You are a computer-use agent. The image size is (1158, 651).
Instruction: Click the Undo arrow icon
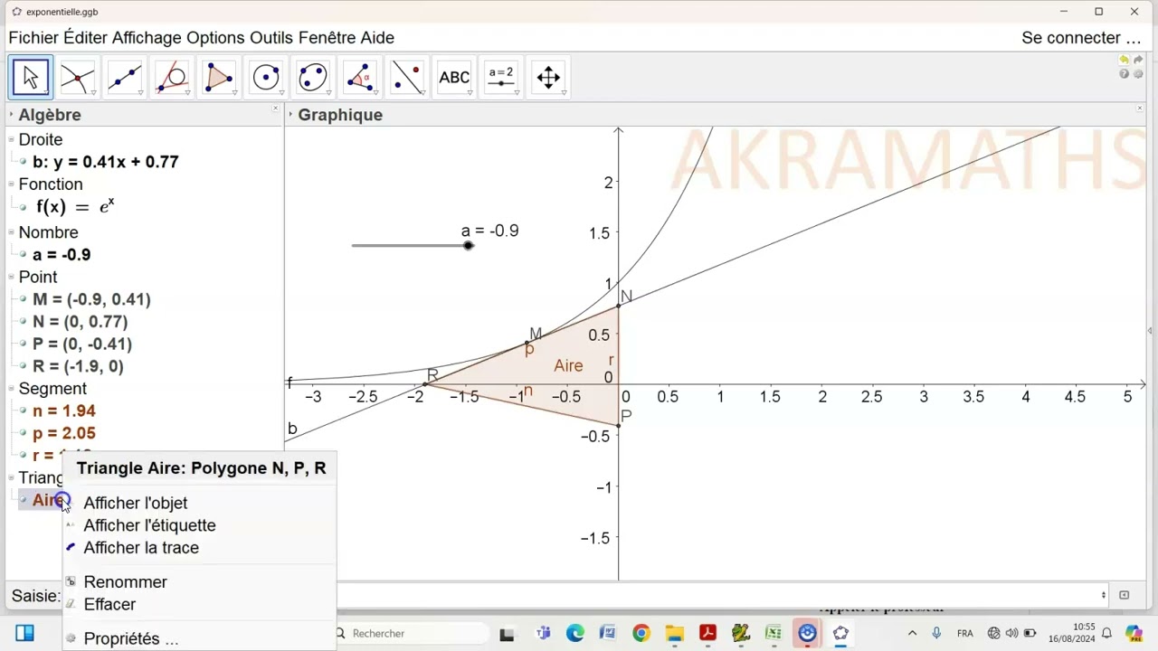tap(1125, 61)
